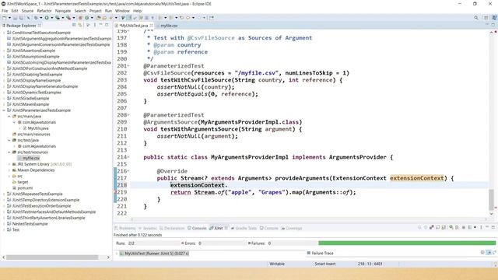498x280 pixels.
Task: Collapse the src/main/java folder
Action: coord(9,117)
